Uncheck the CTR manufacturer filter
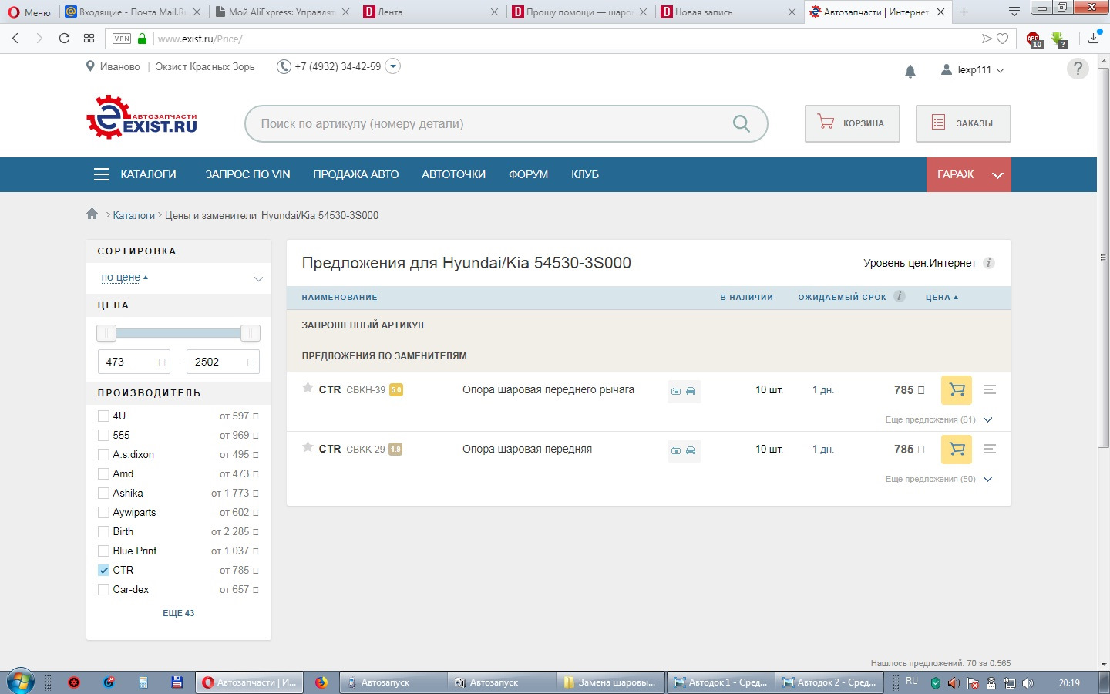The width and height of the screenshot is (1110, 694). (103, 570)
